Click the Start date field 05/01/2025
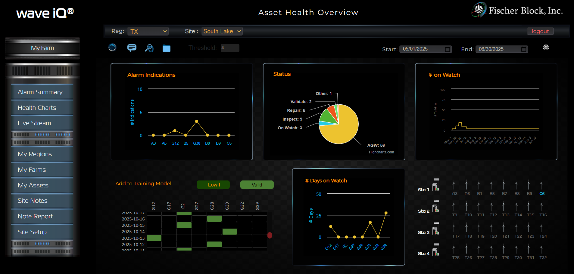 426,49
